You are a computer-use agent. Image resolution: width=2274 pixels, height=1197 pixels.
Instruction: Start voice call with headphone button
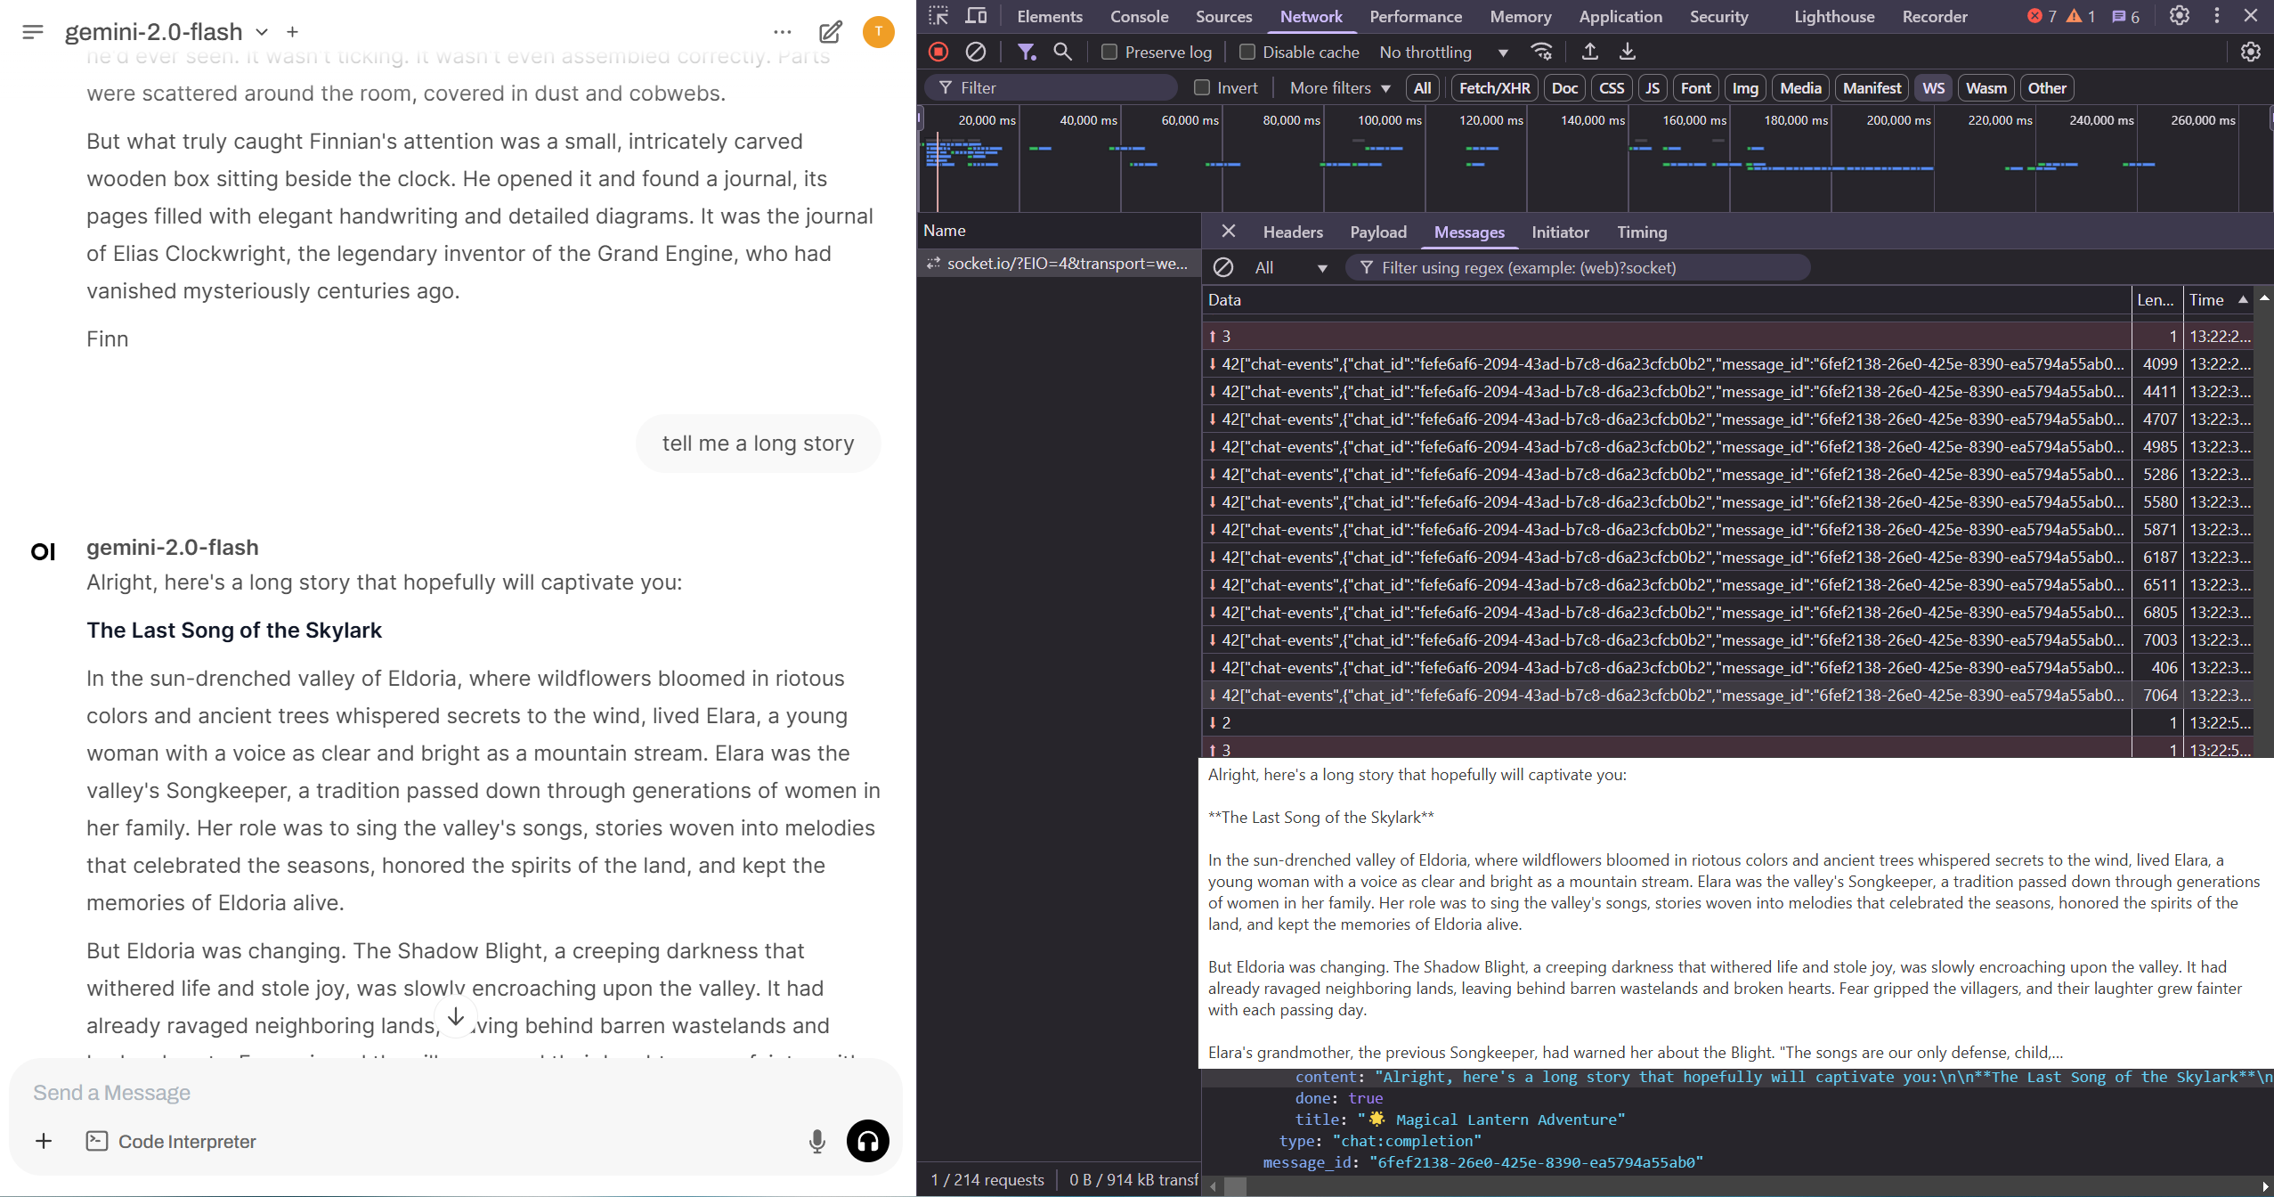867,1141
